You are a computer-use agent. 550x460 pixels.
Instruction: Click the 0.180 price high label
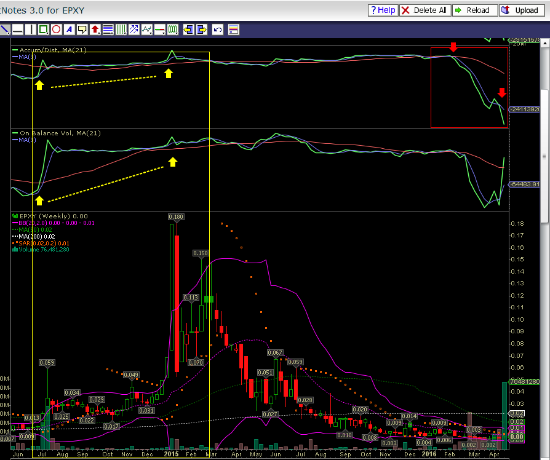coord(176,217)
